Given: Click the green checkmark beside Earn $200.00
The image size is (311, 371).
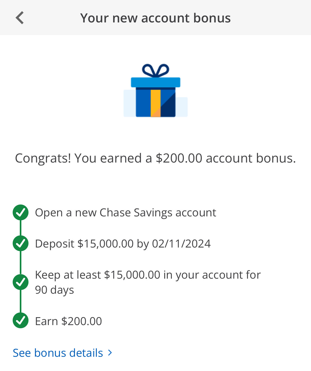Looking at the screenshot, I should pyautogui.click(x=21, y=321).
